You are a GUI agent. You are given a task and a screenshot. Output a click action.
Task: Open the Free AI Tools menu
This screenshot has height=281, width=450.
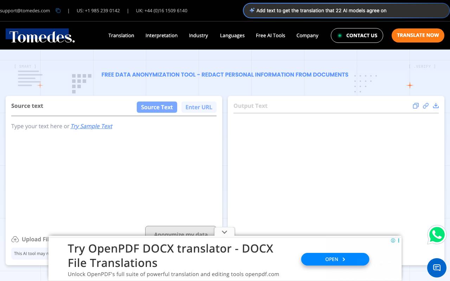click(x=270, y=35)
